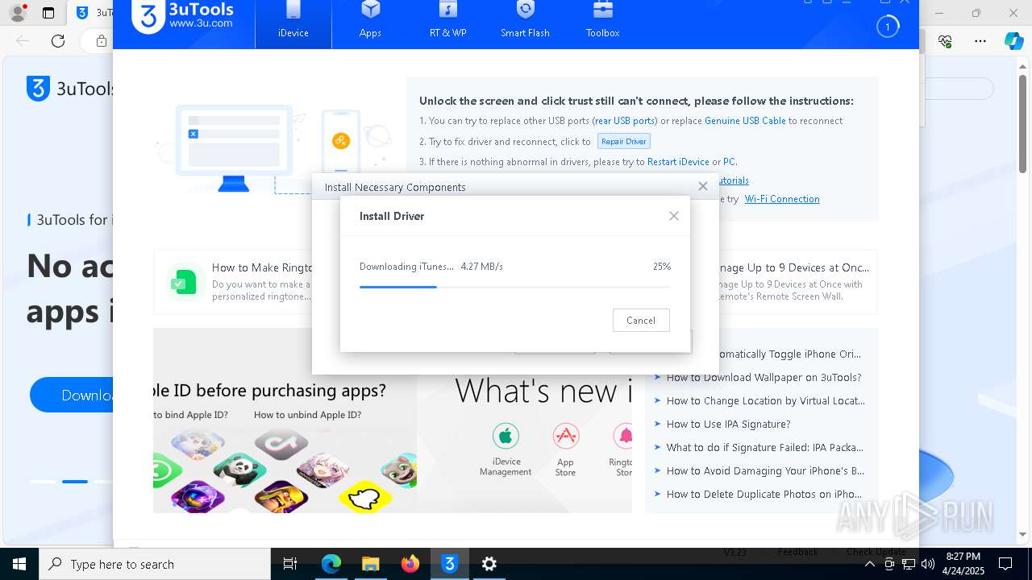Image resolution: width=1032 pixels, height=580 pixels.
Task: Open the How to Make Ringtone card
Action: pos(234,281)
